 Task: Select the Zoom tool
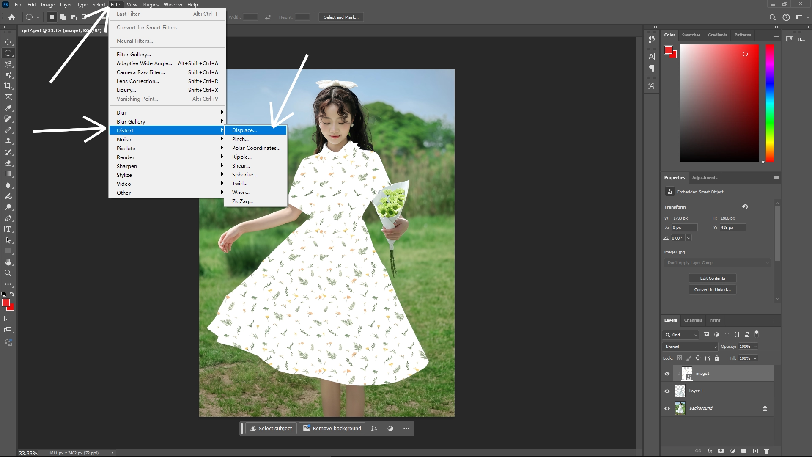click(x=8, y=273)
